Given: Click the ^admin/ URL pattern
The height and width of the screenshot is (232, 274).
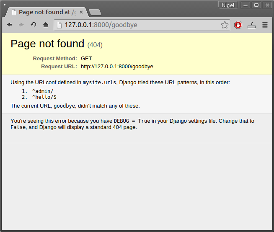Looking at the screenshot, I should (43, 91).
